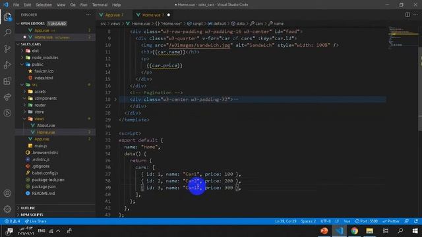Click the UTF-8 encoding indicator
422x237 pixels.
coord(326,221)
